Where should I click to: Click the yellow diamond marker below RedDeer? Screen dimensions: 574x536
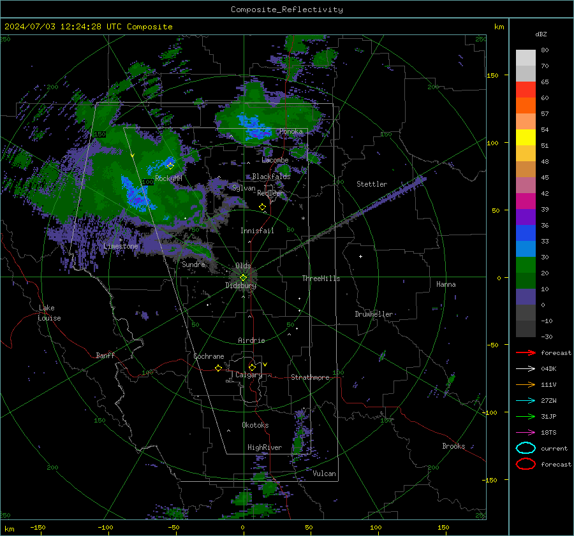click(x=262, y=207)
